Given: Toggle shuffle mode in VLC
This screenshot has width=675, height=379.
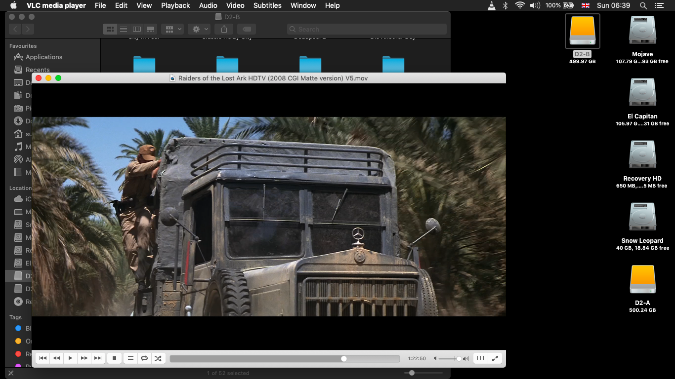Looking at the screenshot, I should [158, 358].
